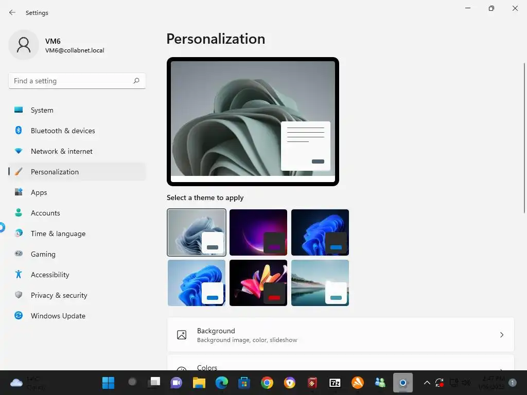Open the Apps settings category

[x=77, y=192]
